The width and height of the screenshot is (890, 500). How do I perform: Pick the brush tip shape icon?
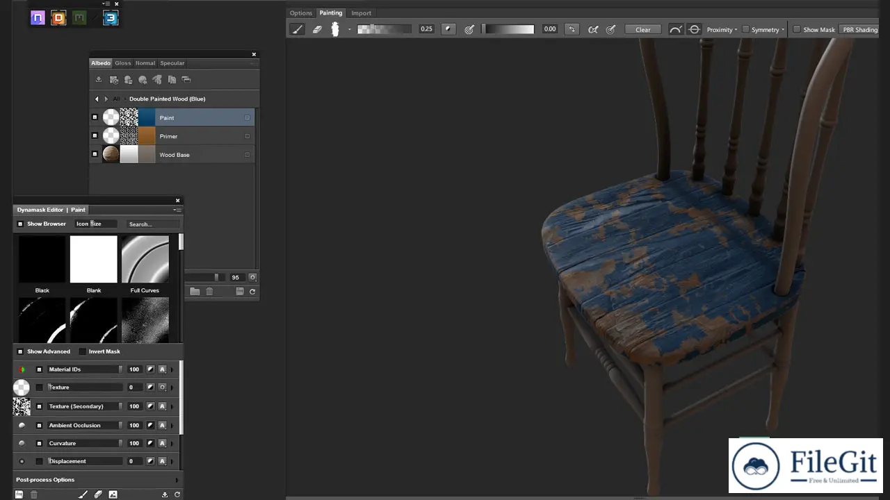(335, 29)
